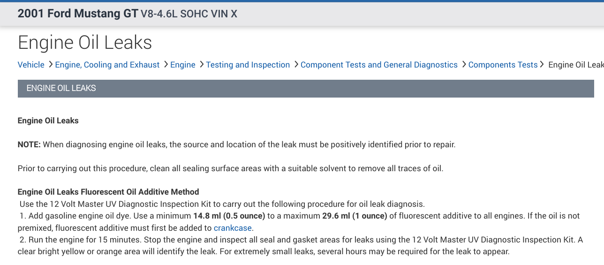This screenshot has height=265, width=604.
Task: Follow the crankcase hyperlink in step 1
Action: [233, 228]
